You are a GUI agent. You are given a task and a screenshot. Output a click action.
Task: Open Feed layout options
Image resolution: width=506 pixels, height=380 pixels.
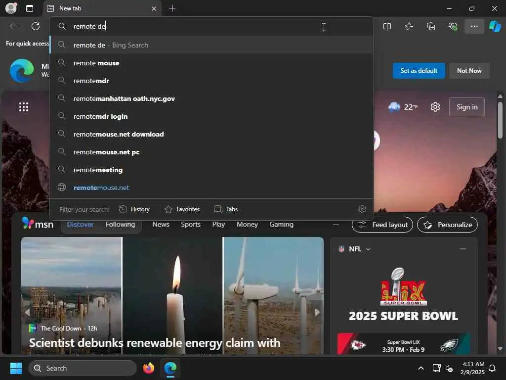(x=382, y=225)
